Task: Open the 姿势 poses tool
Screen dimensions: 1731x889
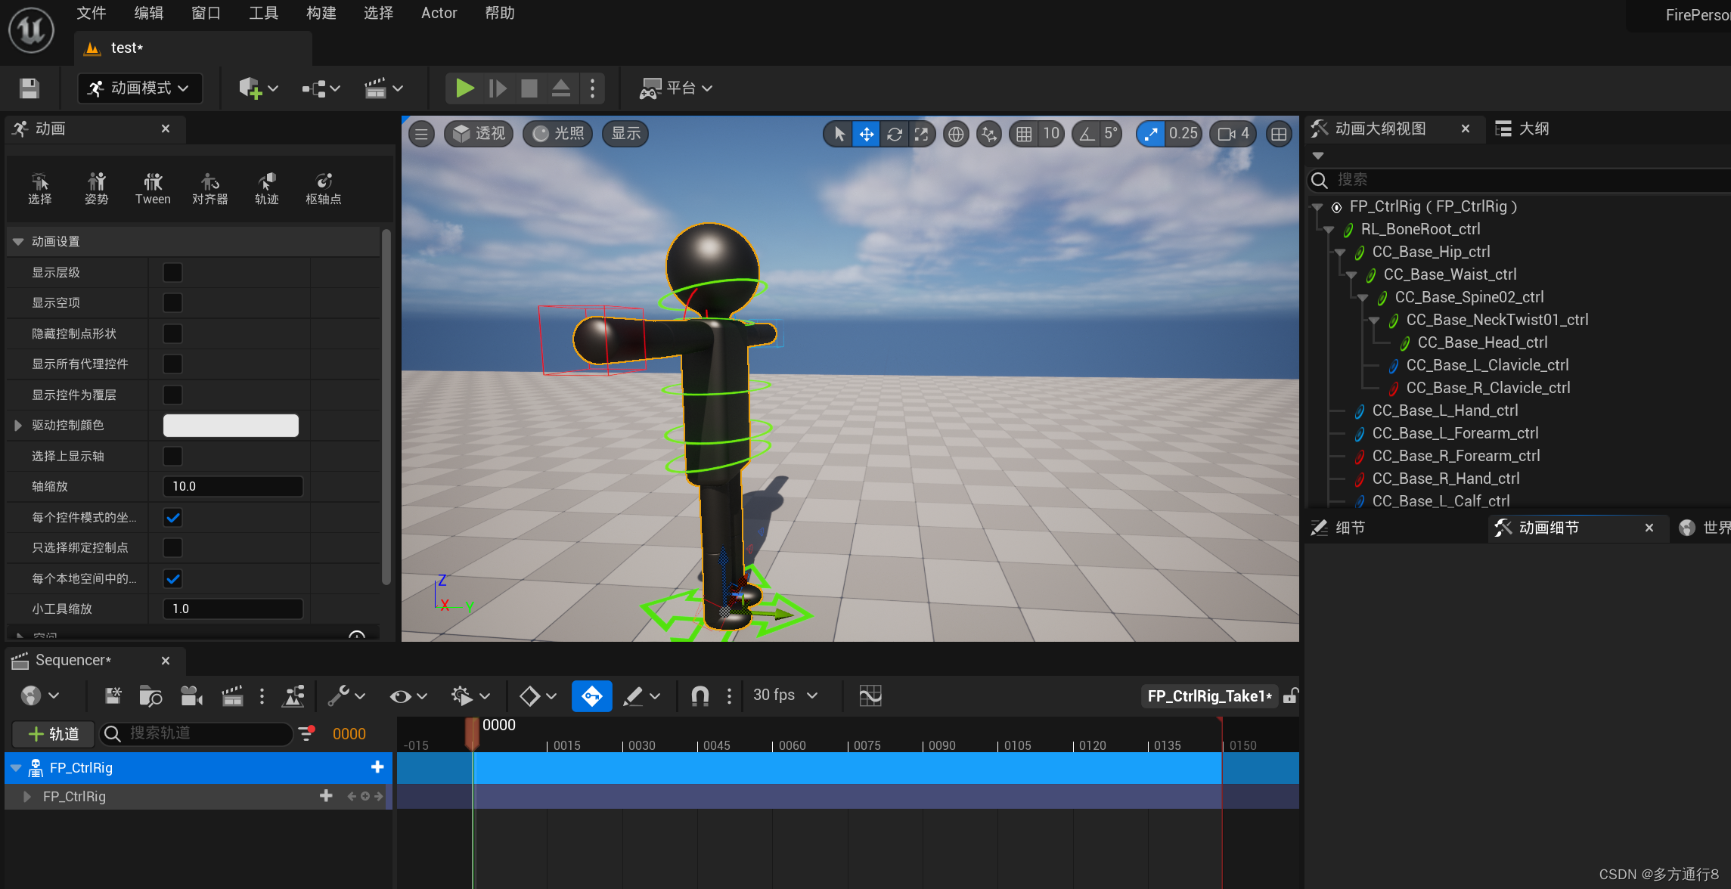Action: [x=97, y=189]
